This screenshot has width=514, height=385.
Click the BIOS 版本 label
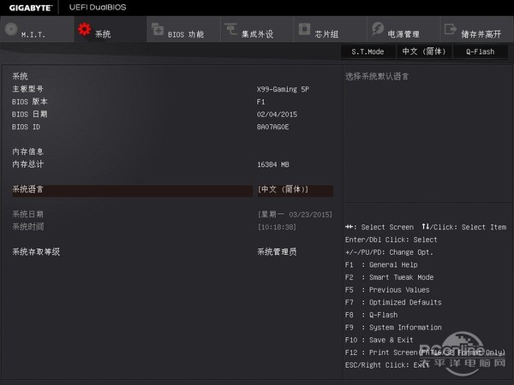tap(29, 102)
